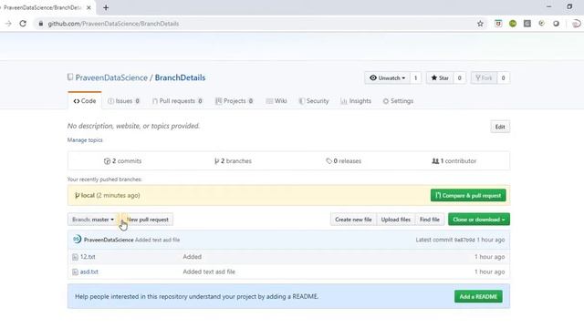Open the Security tab
Screen dimensions: 584x328
314,101
